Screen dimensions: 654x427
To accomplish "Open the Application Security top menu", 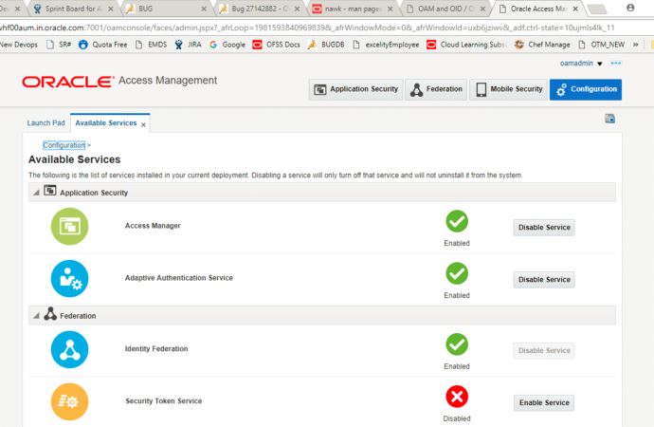I will (355, 89).
